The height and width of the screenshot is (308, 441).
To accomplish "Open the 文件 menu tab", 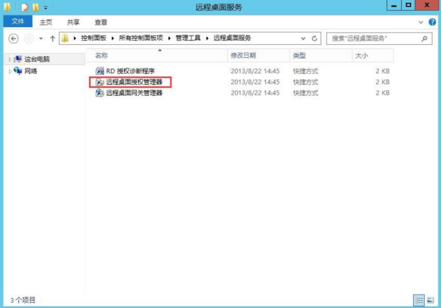I will pyautogui.click(x=18, y=21).
